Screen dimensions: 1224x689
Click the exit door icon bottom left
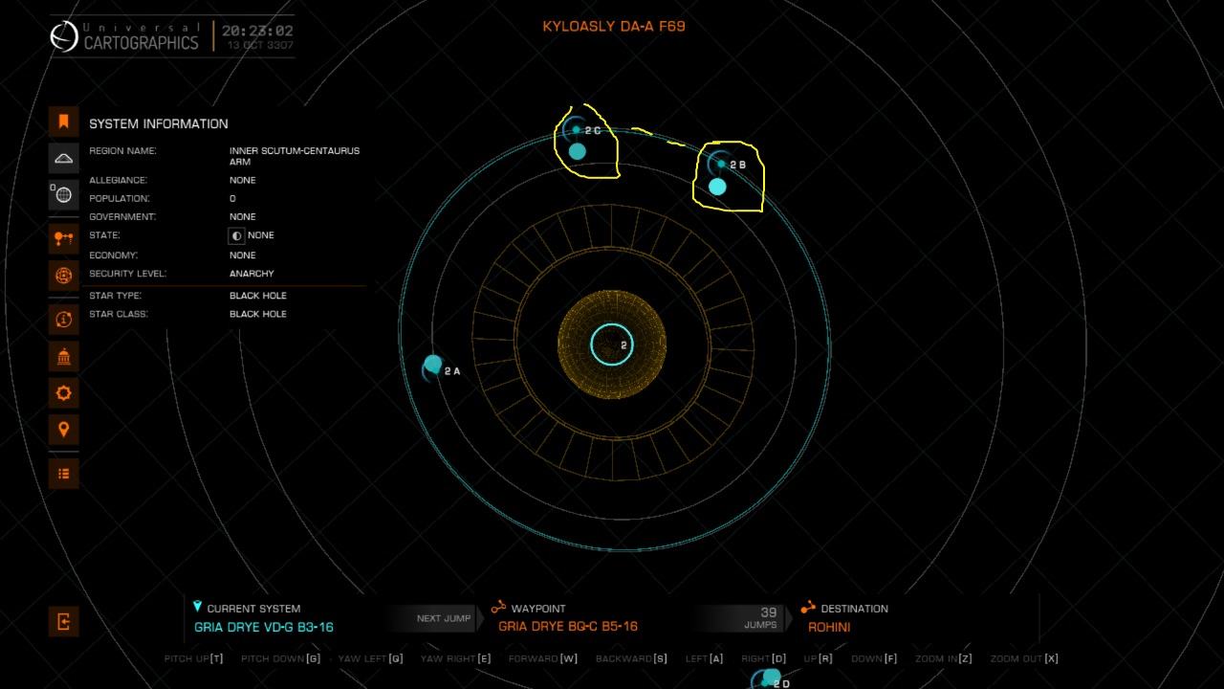click(63, 622)
